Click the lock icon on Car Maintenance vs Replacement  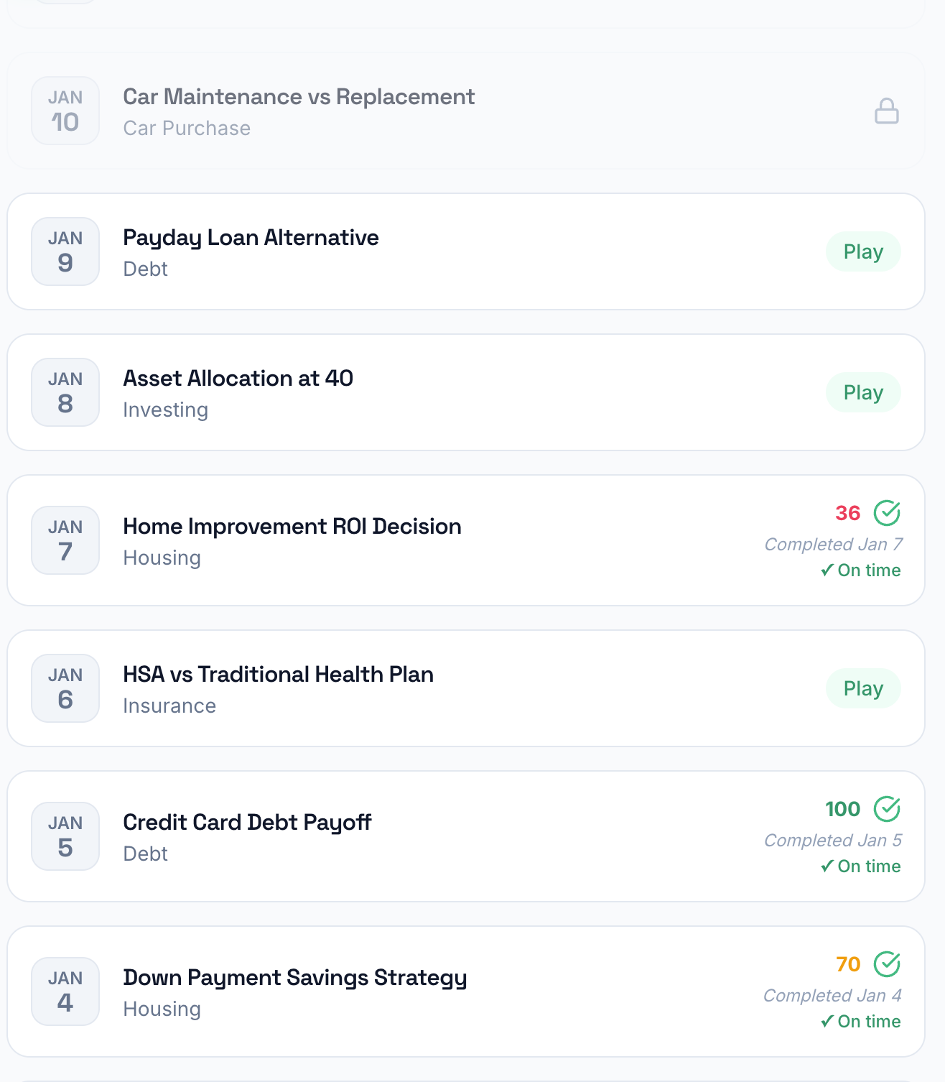point(888,110)
